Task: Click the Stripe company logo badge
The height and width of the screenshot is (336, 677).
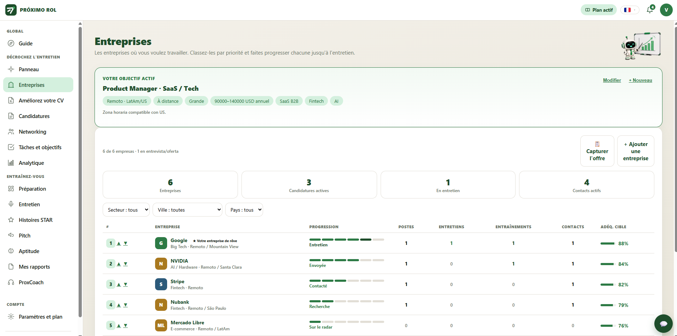Action: click(161, 284)
